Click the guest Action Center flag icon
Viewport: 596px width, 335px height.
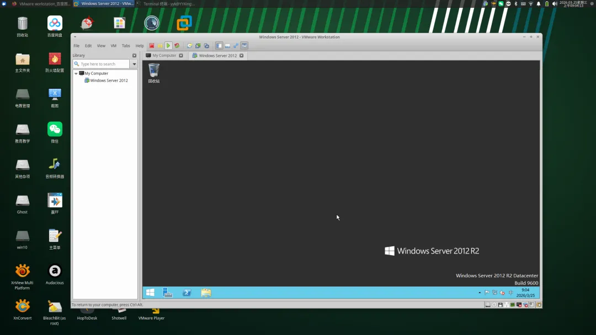(x=487, y=293)
